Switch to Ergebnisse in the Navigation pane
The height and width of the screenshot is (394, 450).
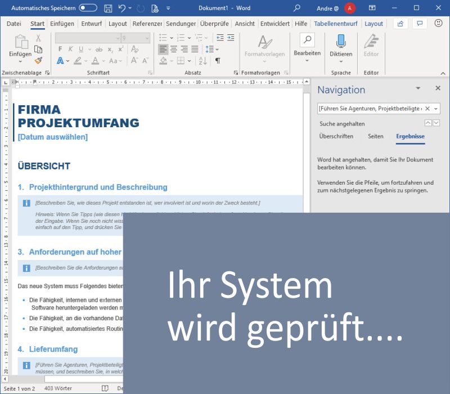(410, 136)
